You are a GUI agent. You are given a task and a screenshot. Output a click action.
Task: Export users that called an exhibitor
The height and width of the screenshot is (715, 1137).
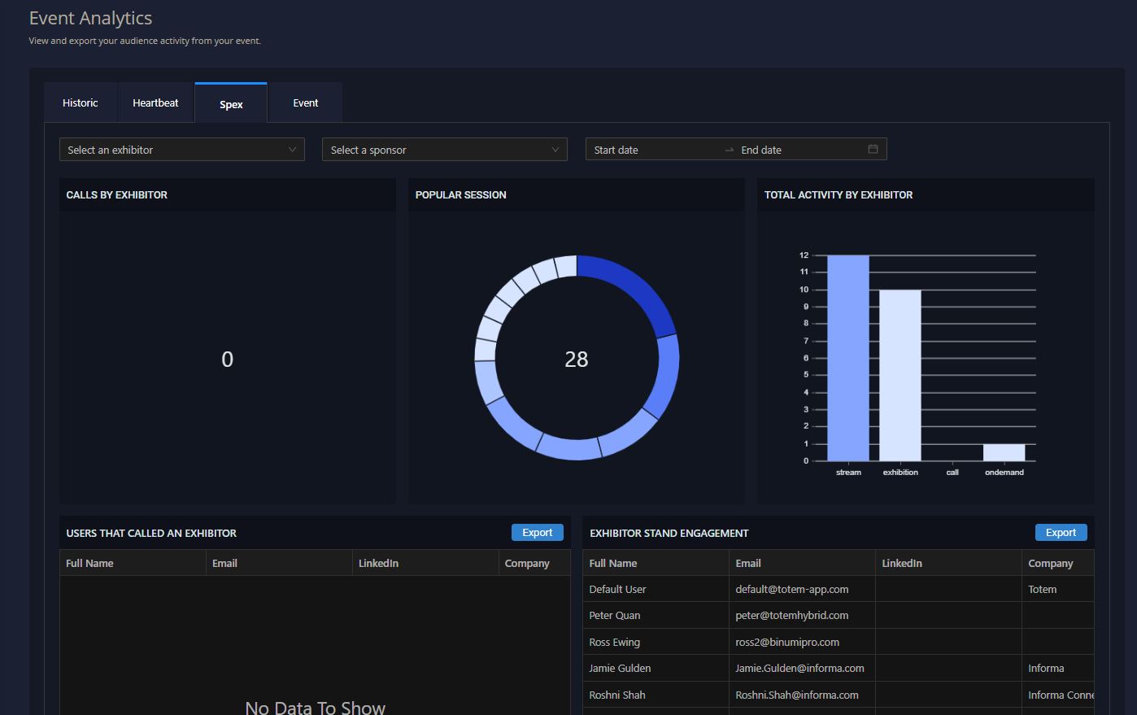537,533
